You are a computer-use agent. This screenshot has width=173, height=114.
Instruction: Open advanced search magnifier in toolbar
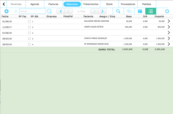(118, 11)
